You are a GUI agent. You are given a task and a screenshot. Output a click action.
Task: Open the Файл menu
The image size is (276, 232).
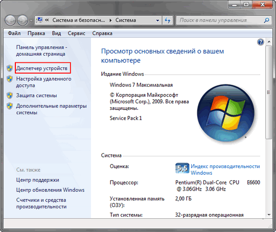pyautogui.click(x=14, y=33)
